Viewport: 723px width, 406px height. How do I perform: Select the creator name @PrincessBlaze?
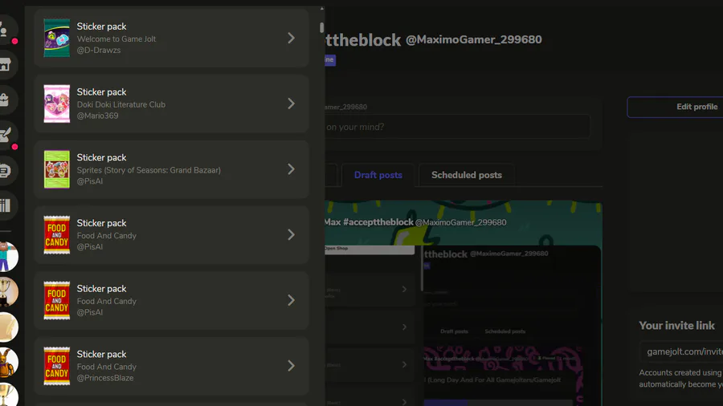tap(105, 378)
